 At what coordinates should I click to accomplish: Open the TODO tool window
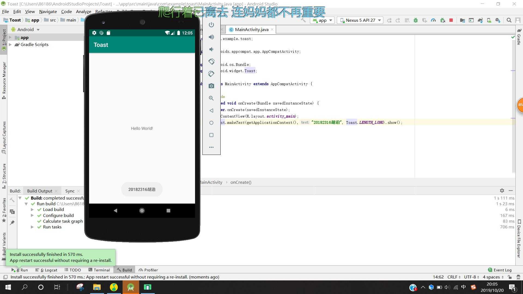(72, 270)
